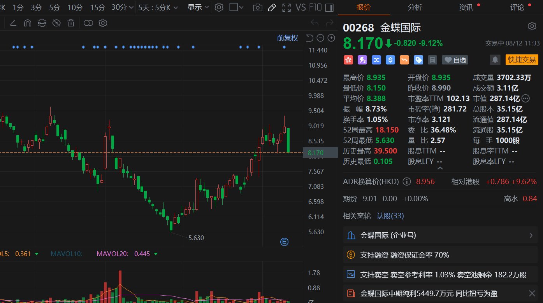Image resolution: width=543 pixels, height=303 pixels.
Task: Click the continuous drawing mode icon
Action: pyautogui.click(x=42, y=23)
